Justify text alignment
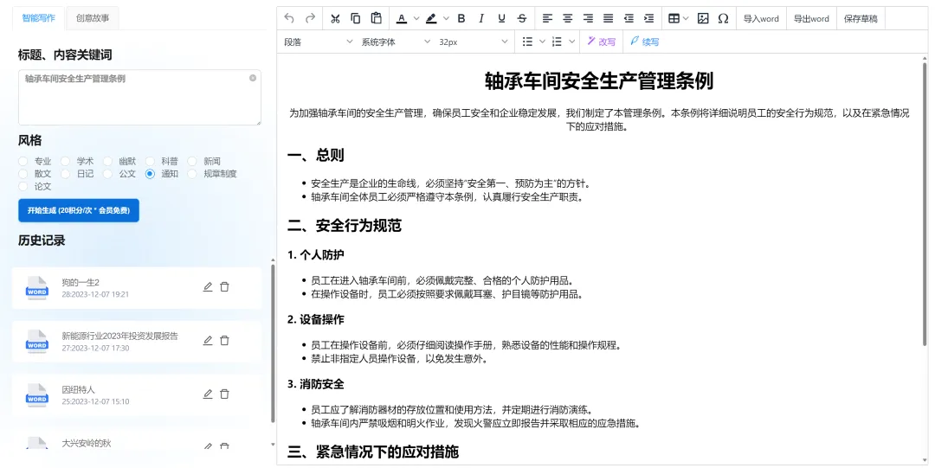This screenshot has height=468, width=935. pos(609,18)
